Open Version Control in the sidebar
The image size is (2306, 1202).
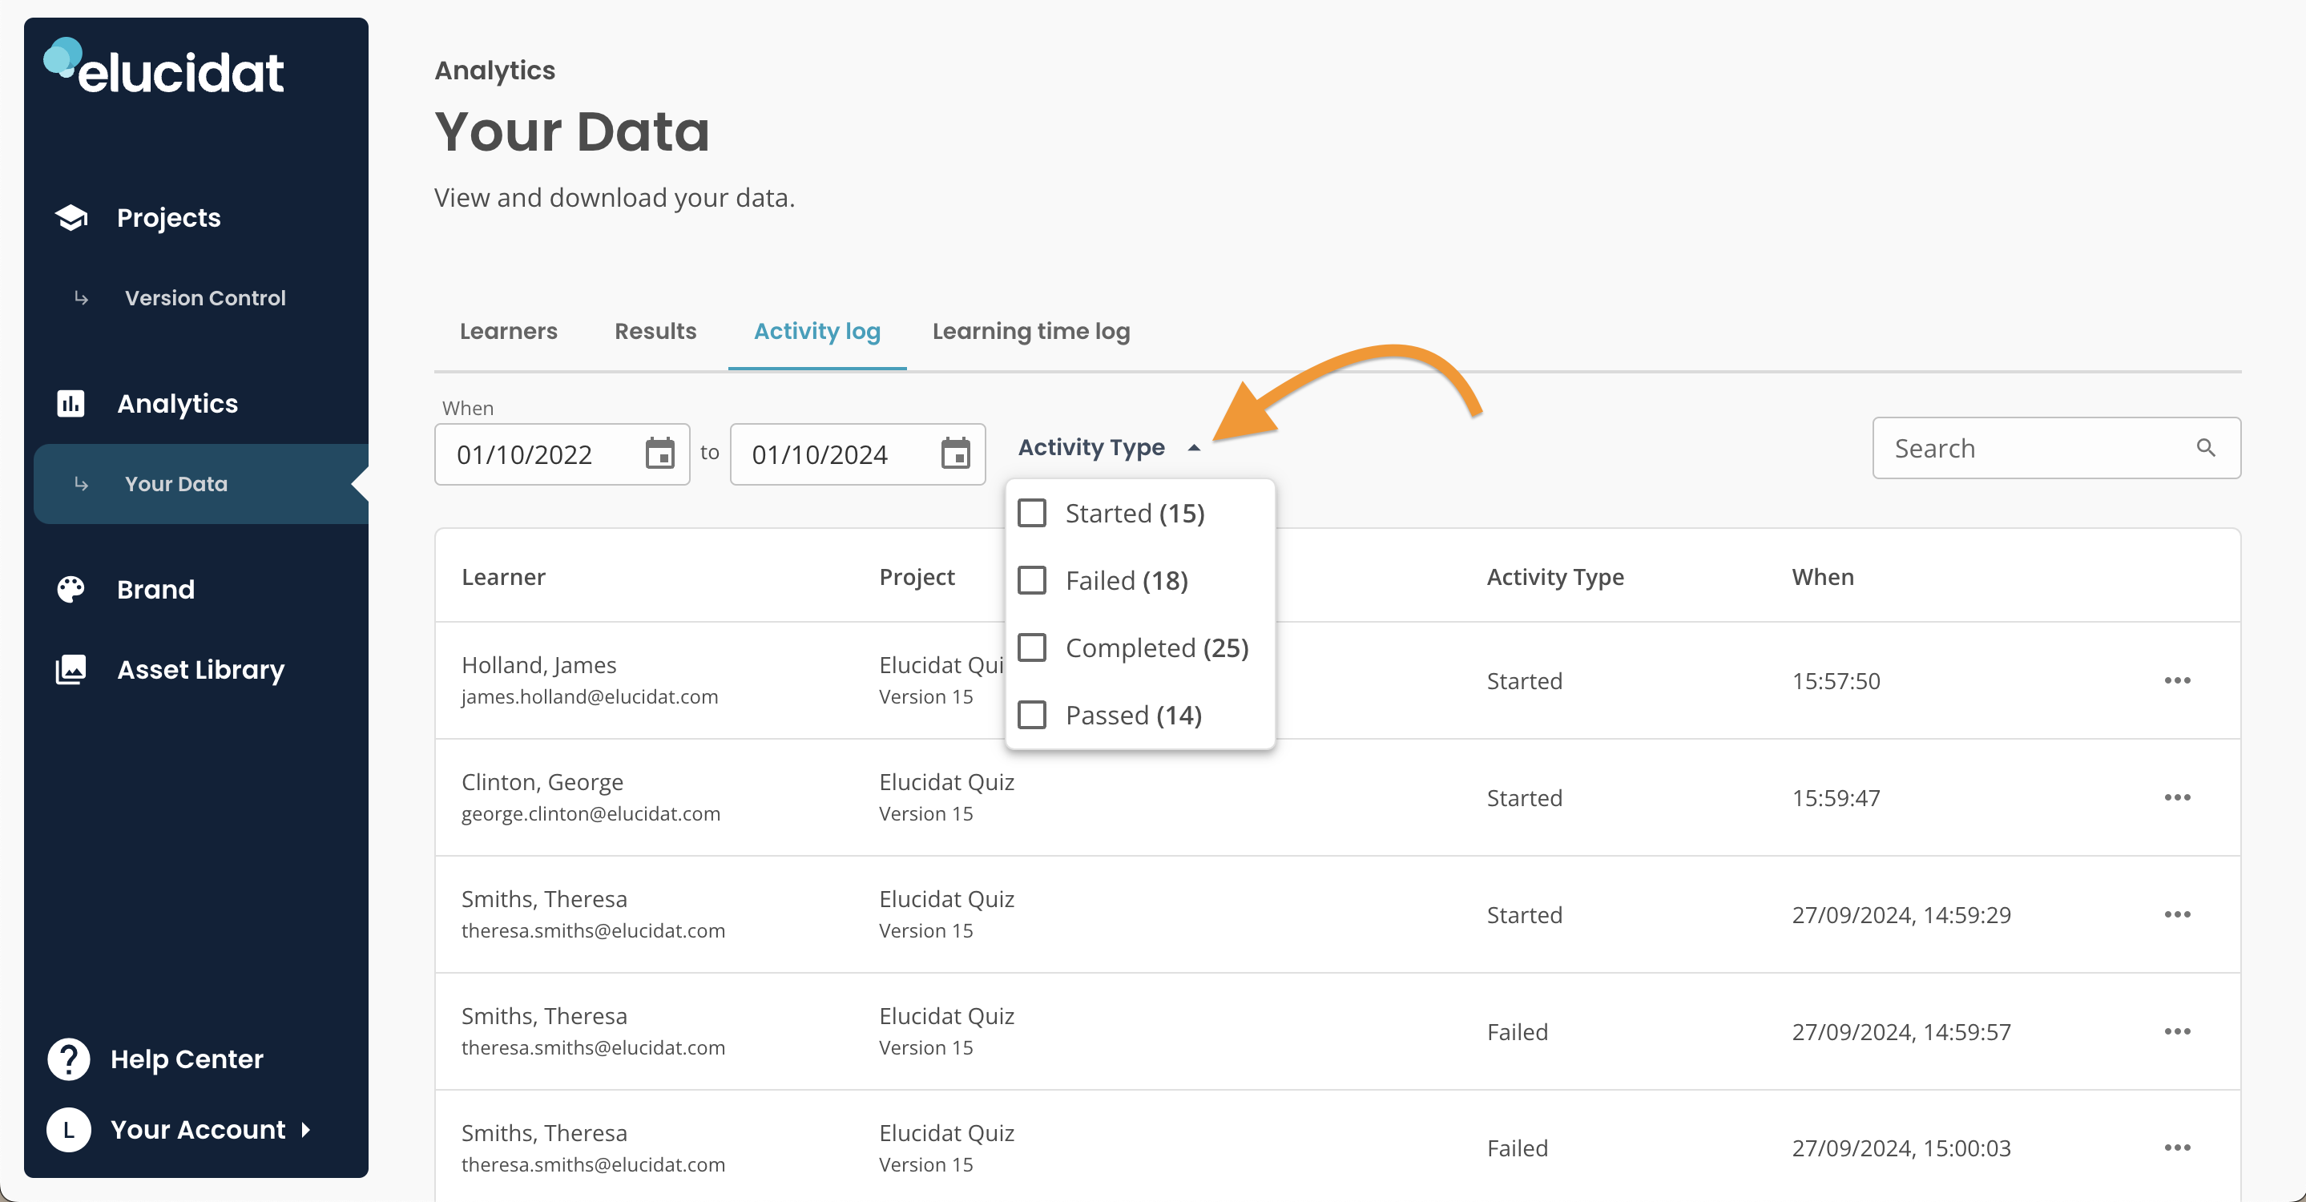pos(205,298)
